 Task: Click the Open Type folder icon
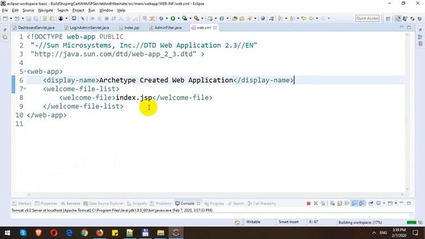(234, 19)
